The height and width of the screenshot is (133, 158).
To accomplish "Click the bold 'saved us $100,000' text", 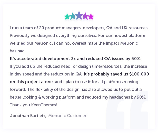I will coord(116,74).
